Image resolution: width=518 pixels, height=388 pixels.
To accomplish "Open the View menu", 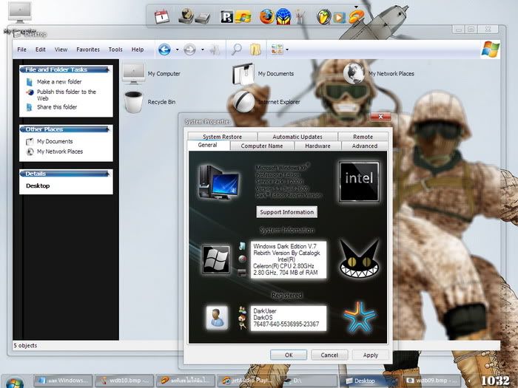I will tap(61, 50).
